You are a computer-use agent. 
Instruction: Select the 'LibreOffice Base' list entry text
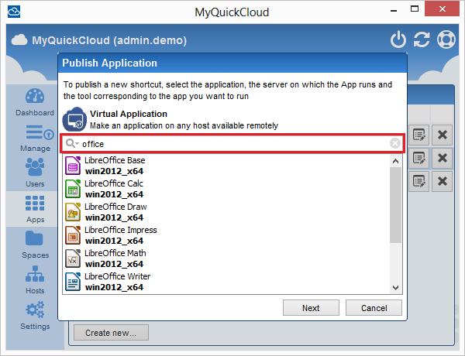coord(115,160)
